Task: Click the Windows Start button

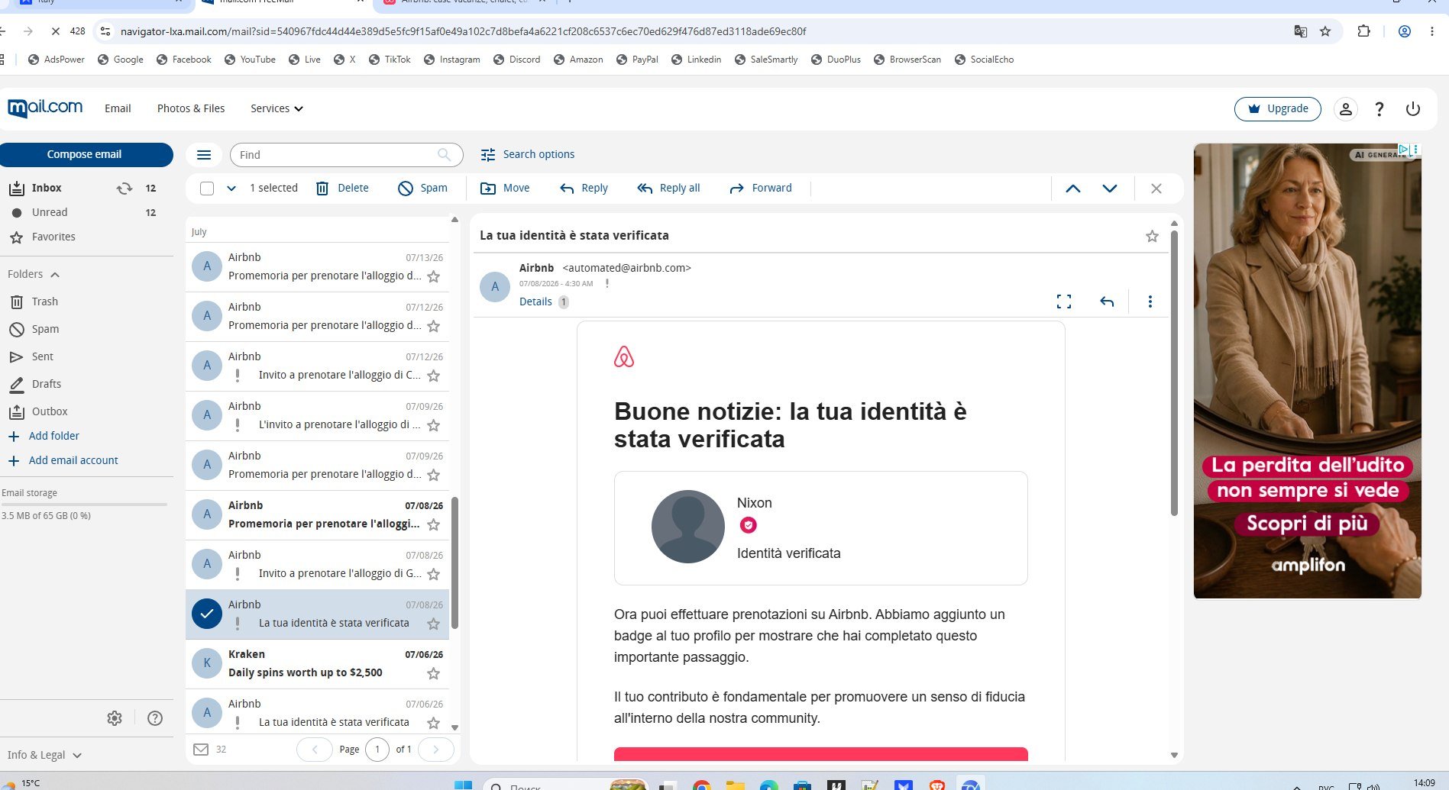Action: pos(463,785)
